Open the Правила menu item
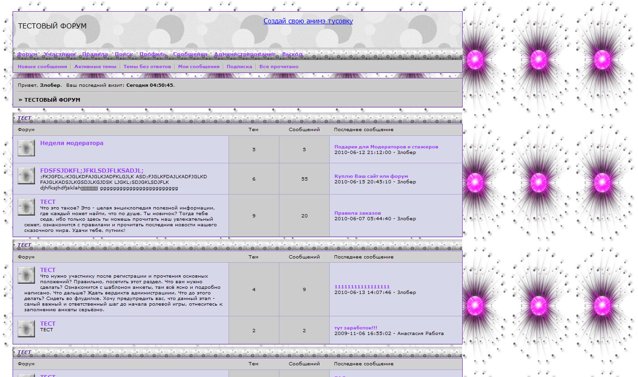This screenshot has width=638, height=377. (95, 54)
